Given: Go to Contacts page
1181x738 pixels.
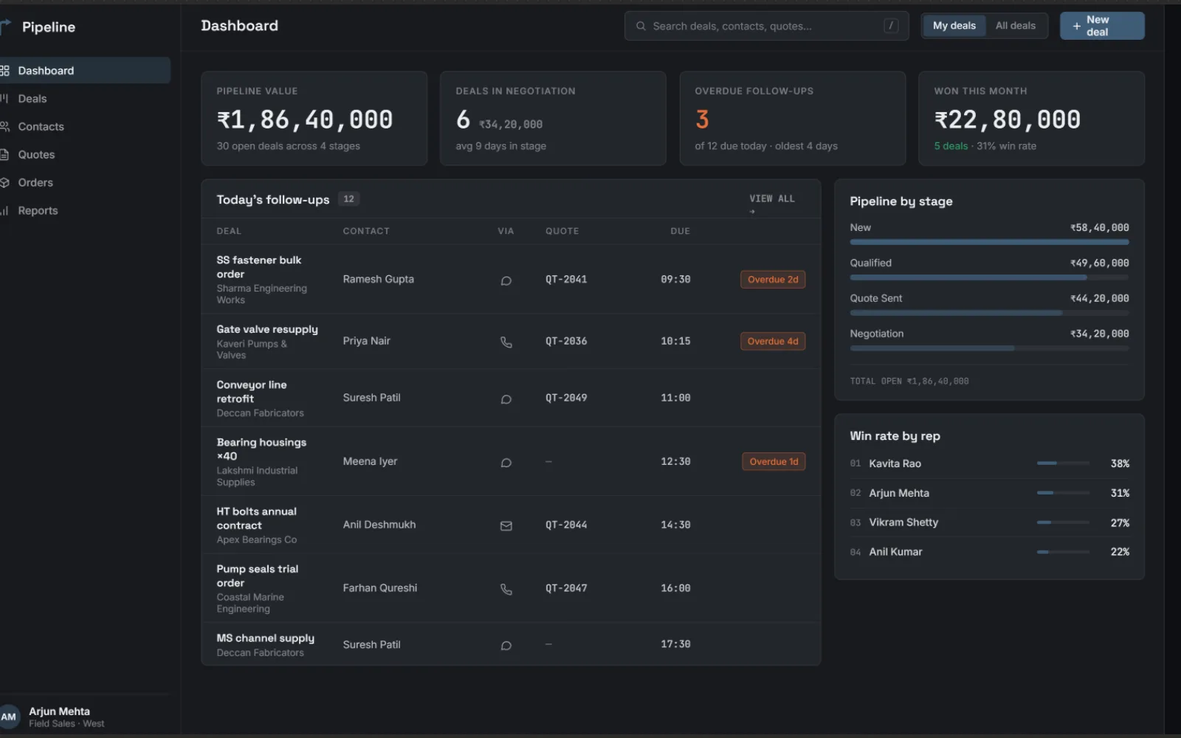Looking at the screenshot, I should coord(84,127).
